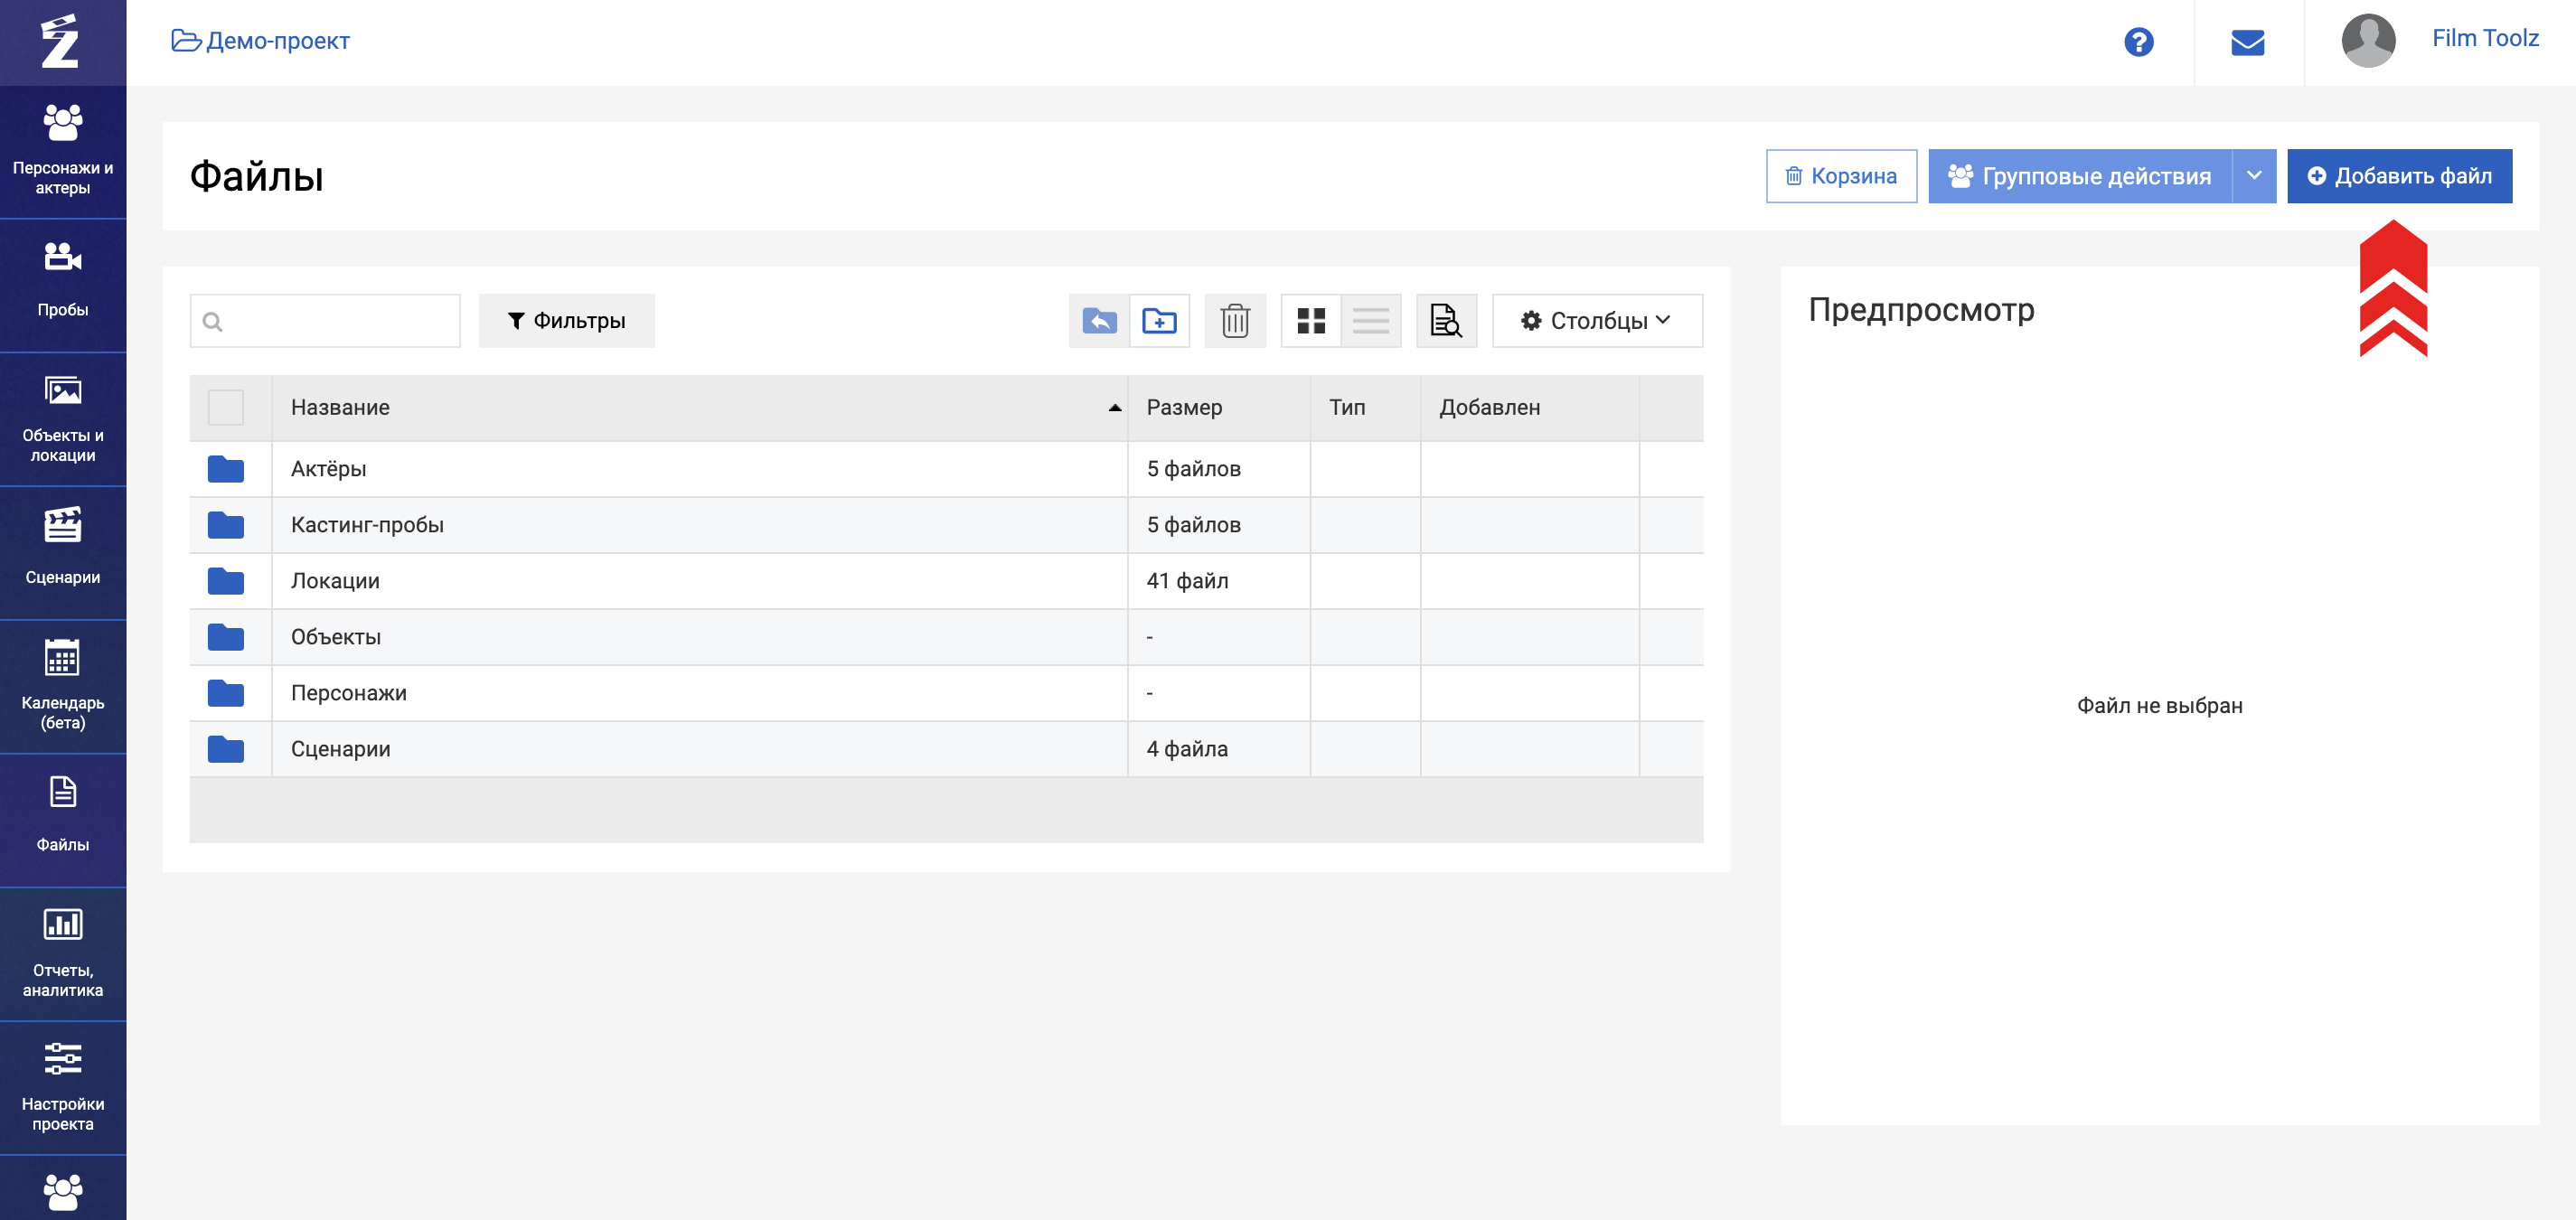Click the 4 файла size cell
The width and height of the screenshot is (2576, 1220).
point(1219,749)
